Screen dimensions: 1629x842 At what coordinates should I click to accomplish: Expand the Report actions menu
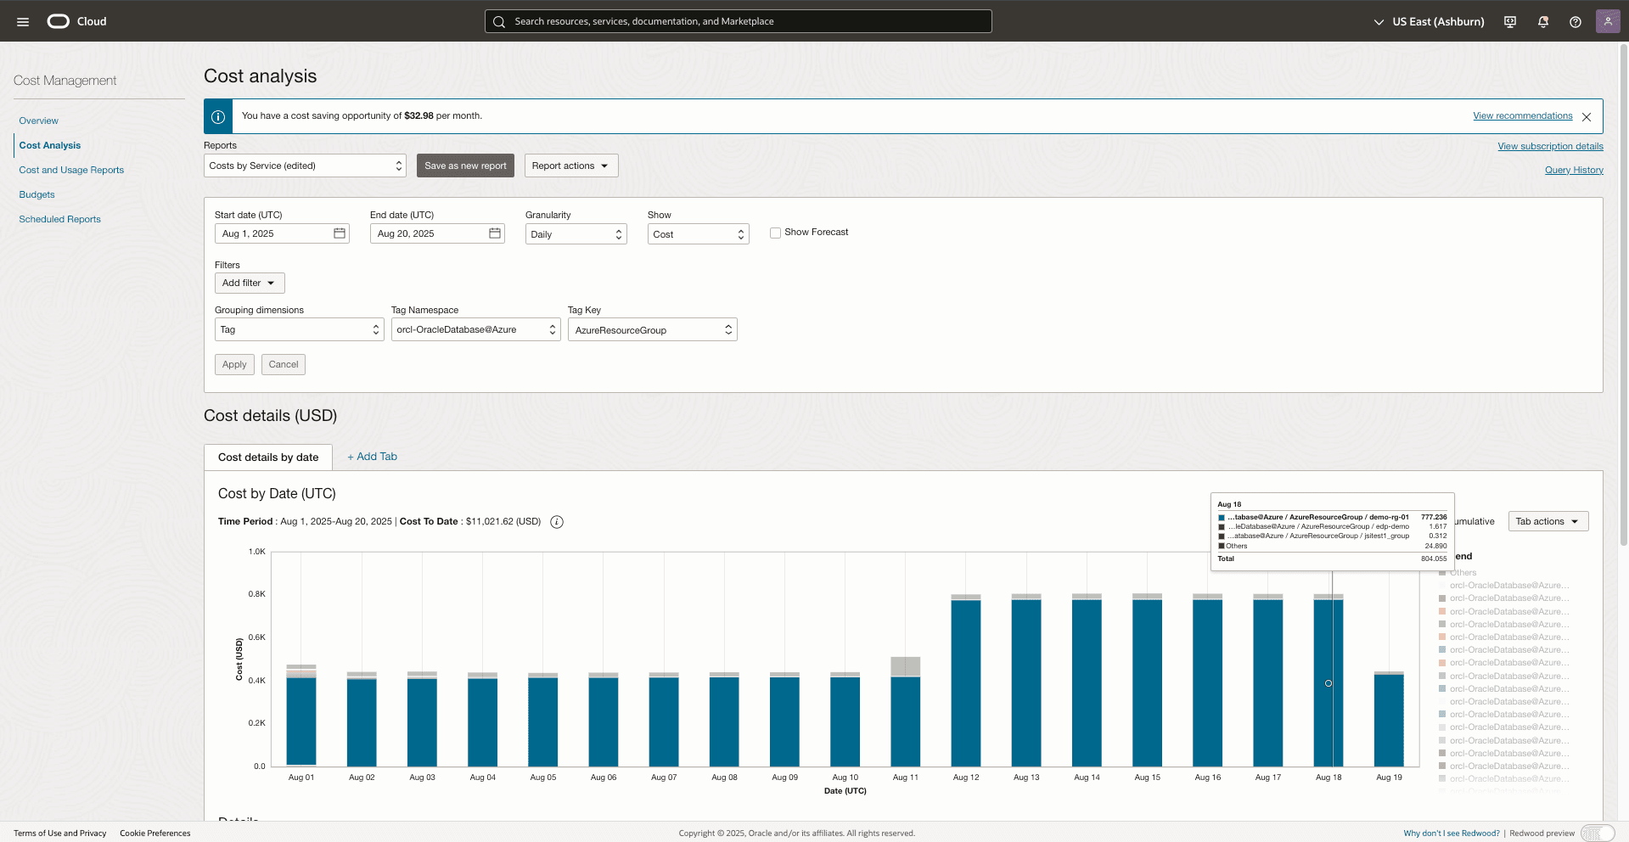(571, 166)
